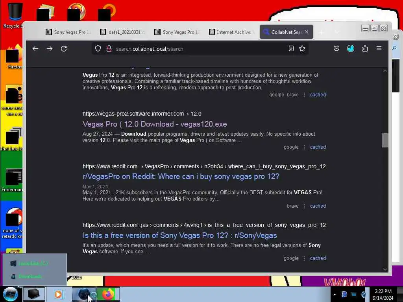Image resolution: width=403 pixels, height=302 pixels.
Task: Click the address bar URL field
Action: [x=200, y=49]
